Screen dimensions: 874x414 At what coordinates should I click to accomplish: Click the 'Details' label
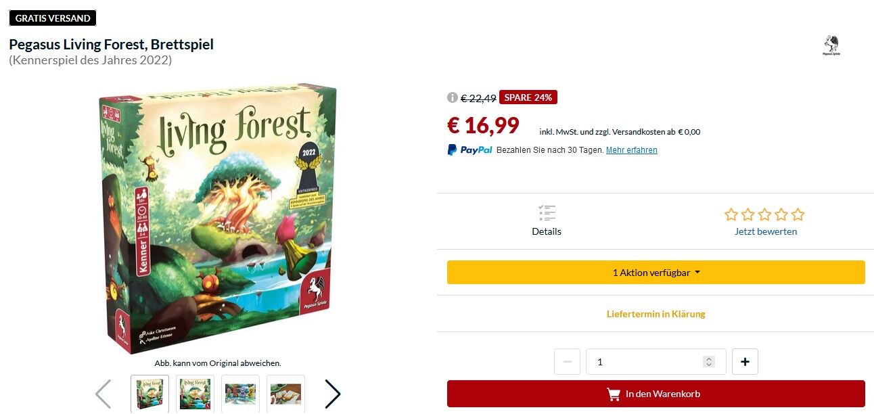click(x=547, y=231)
